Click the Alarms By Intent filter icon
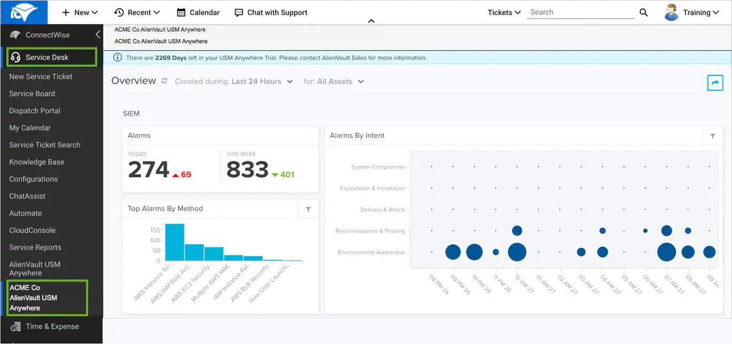732x344 pixels. [713, 136]
